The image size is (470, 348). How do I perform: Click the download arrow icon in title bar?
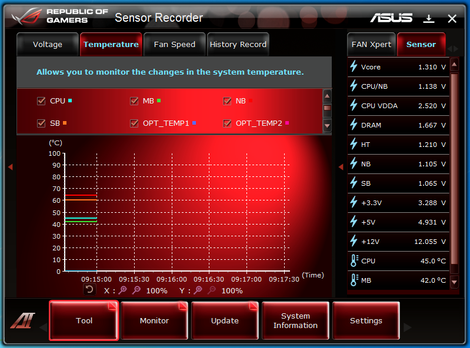[429, 19]
